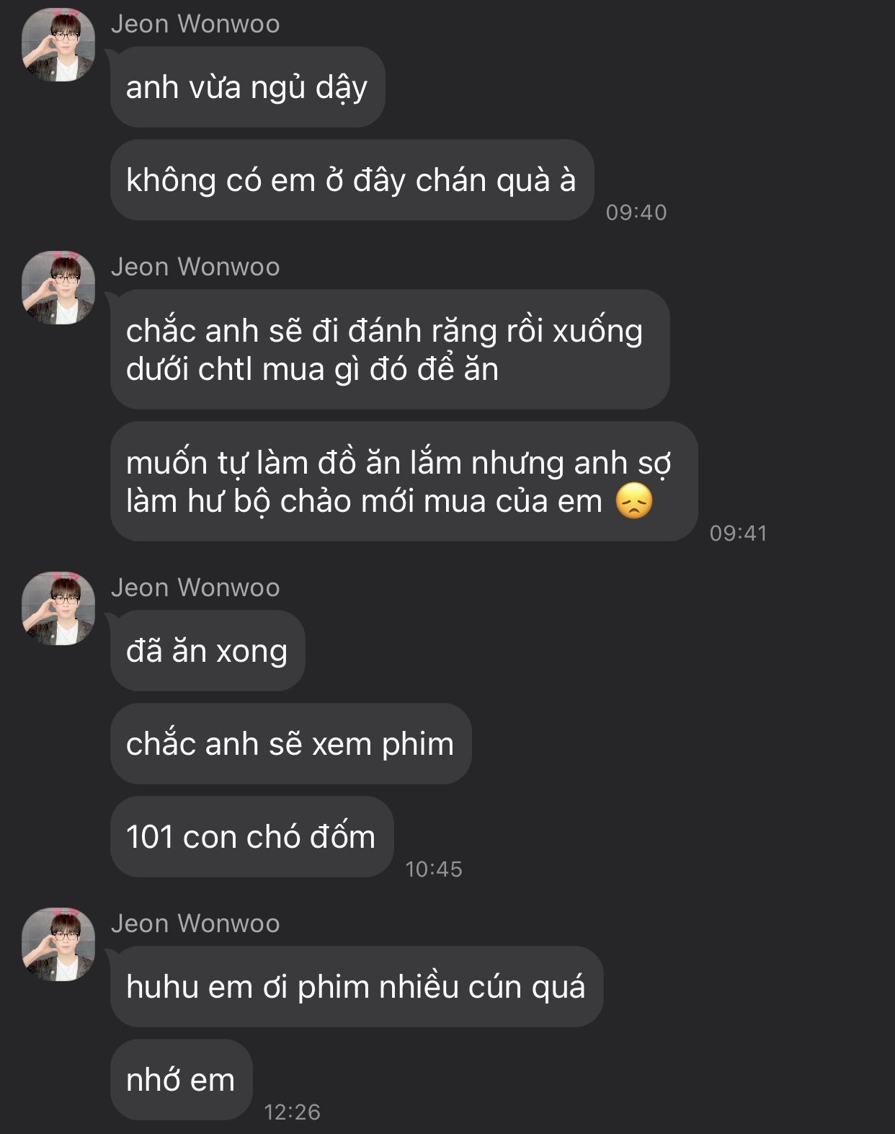Open the Jeon Wonwoo name above 'đã ăn xong'

(195, 588)
